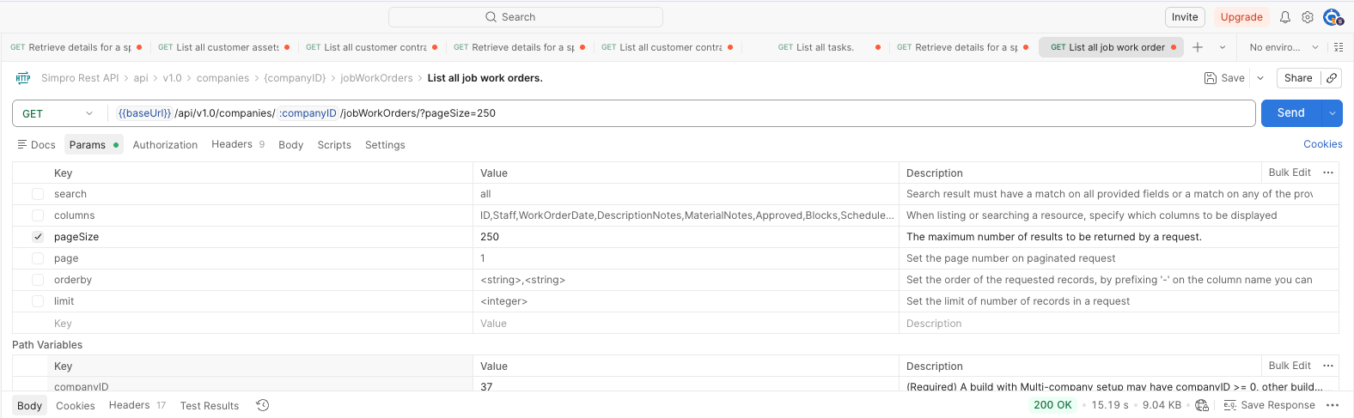Image resolution: width=1354 pixels, height=418 pixels.
Task: Click the 200 OK status badge
Action: pos(1052,405)
